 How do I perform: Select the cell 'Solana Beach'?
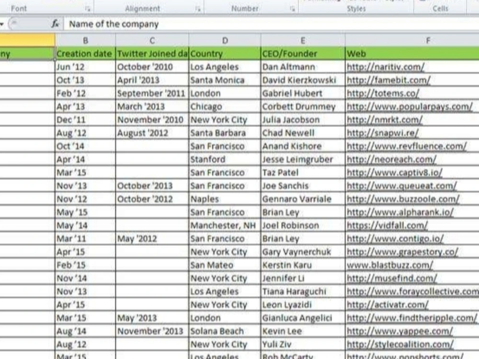click(225, 331)
